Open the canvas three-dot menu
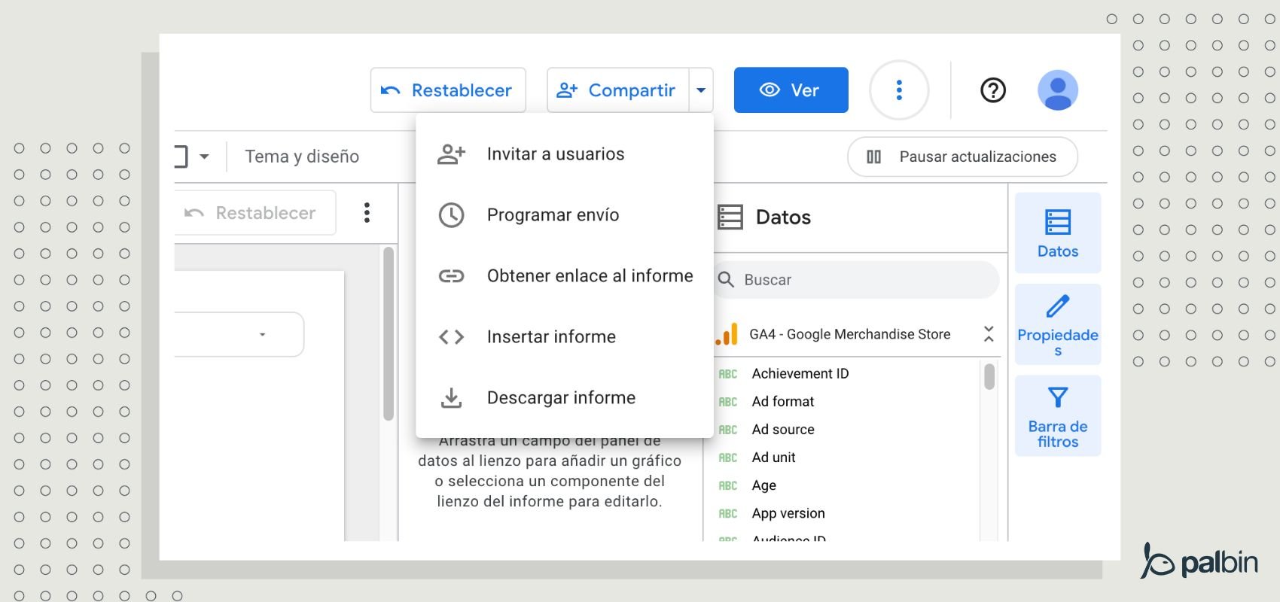The height and width of the screenshot is (602, 1280). coord(367,213)
